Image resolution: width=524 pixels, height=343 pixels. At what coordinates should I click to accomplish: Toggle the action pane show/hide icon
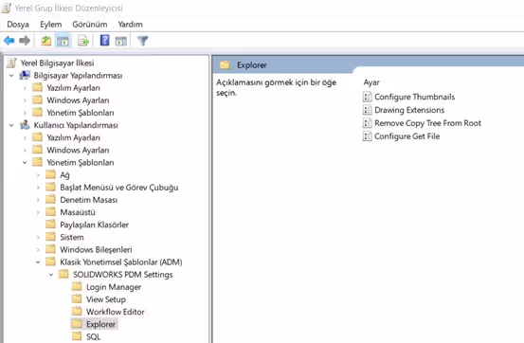pos(121,41)
